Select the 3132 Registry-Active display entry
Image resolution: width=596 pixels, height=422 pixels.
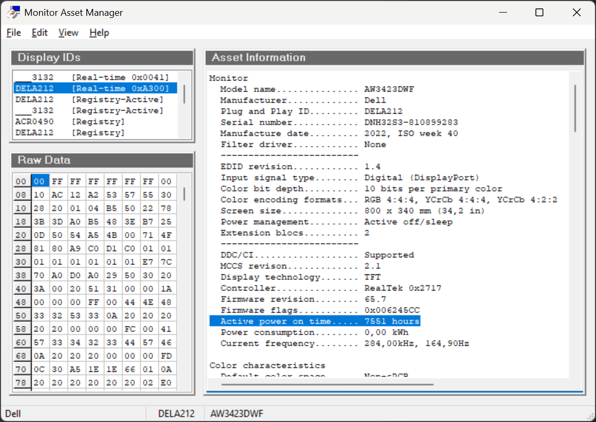click(x=95, y=110)
